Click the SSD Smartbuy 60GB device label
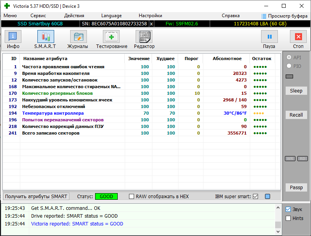311x236 pixels. [40, 24]
